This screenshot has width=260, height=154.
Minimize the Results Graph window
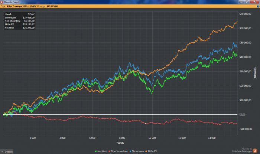click(x=241, y=1)
